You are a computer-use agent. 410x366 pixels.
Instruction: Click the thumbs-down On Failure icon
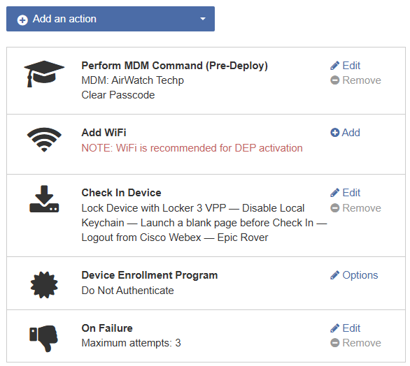pos(43,338)
